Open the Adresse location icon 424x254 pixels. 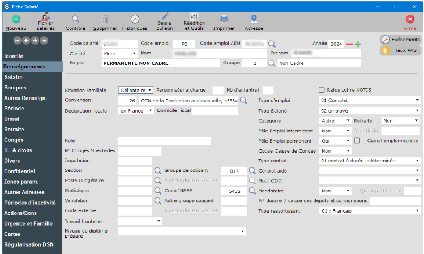[254, 20]
